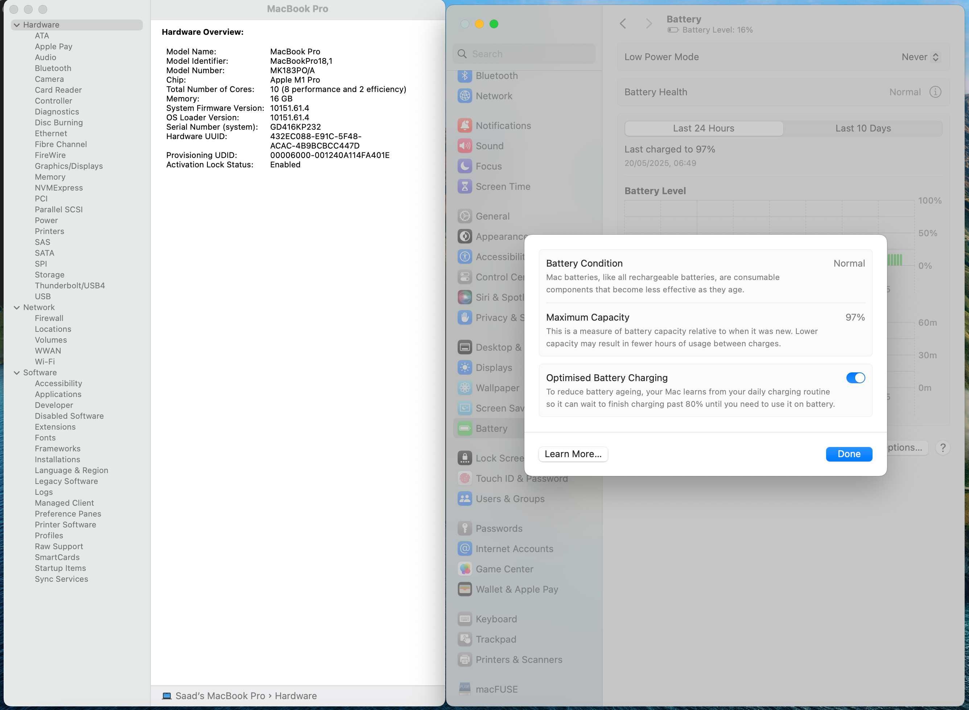The image size is (969, 710).
Task: Click the Displays sun icon
Action: point(465,367)
